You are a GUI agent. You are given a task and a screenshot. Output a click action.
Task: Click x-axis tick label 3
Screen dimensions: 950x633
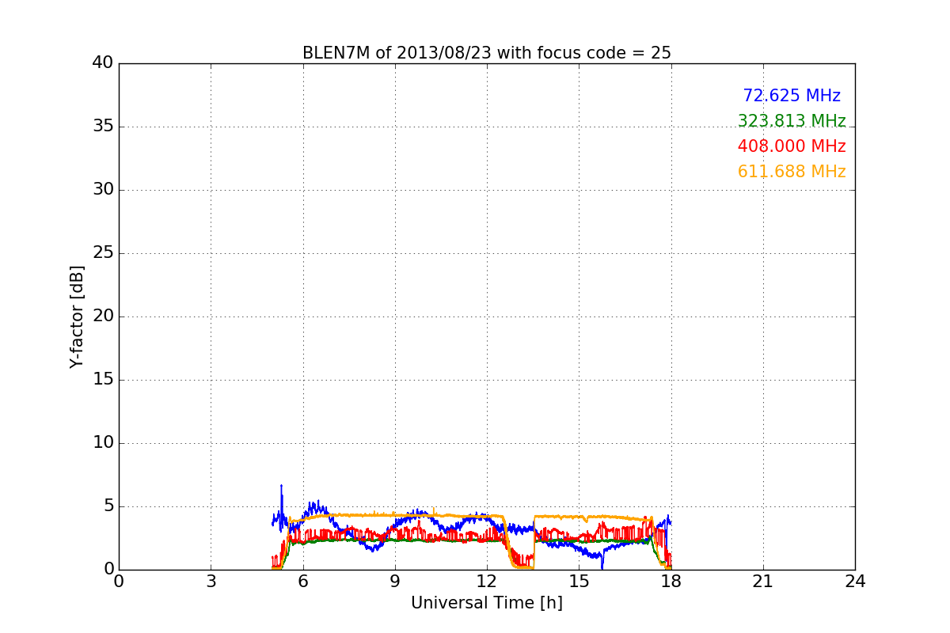tap(211, 582)
